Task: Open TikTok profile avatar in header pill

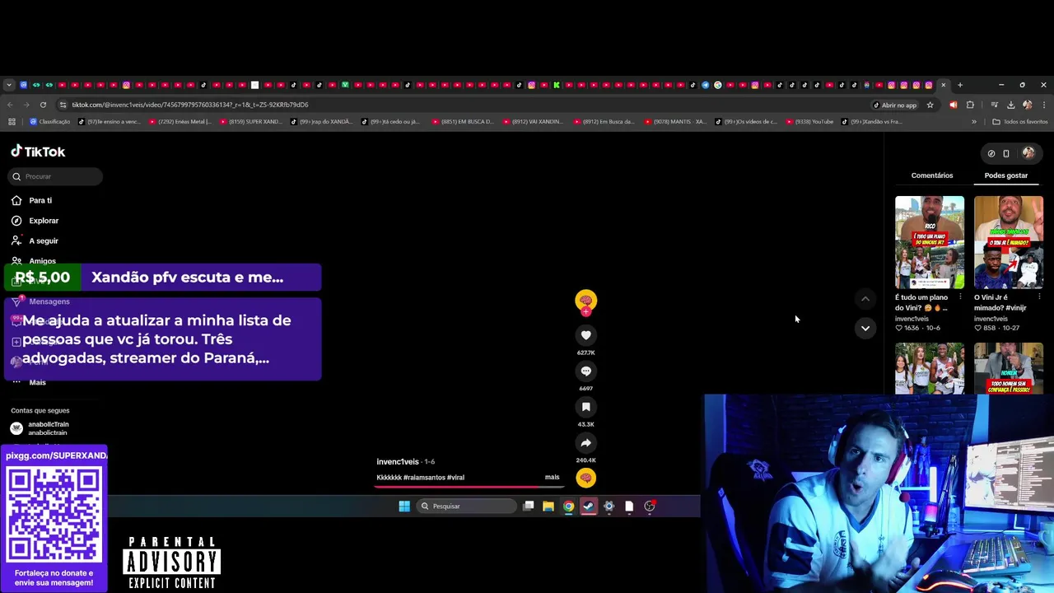Action: (1028, 152)
